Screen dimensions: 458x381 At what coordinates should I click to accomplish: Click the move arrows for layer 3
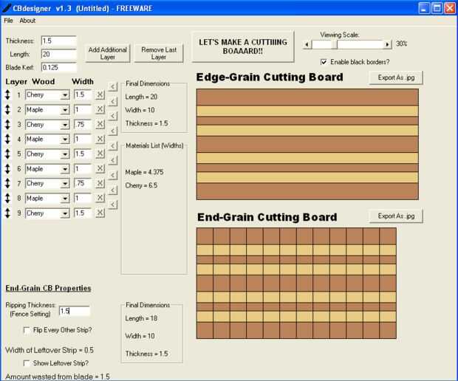(x=7, y=124)
